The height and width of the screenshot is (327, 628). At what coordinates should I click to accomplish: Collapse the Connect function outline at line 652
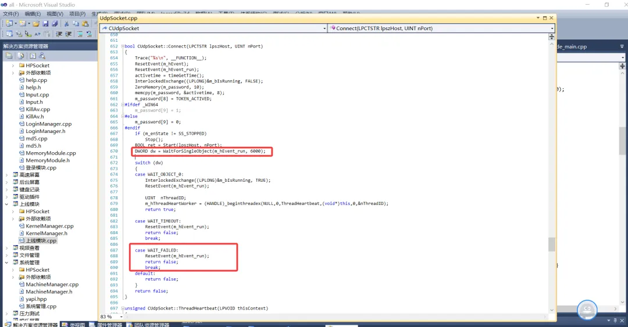pyautogui.click(x=123, y=46)
